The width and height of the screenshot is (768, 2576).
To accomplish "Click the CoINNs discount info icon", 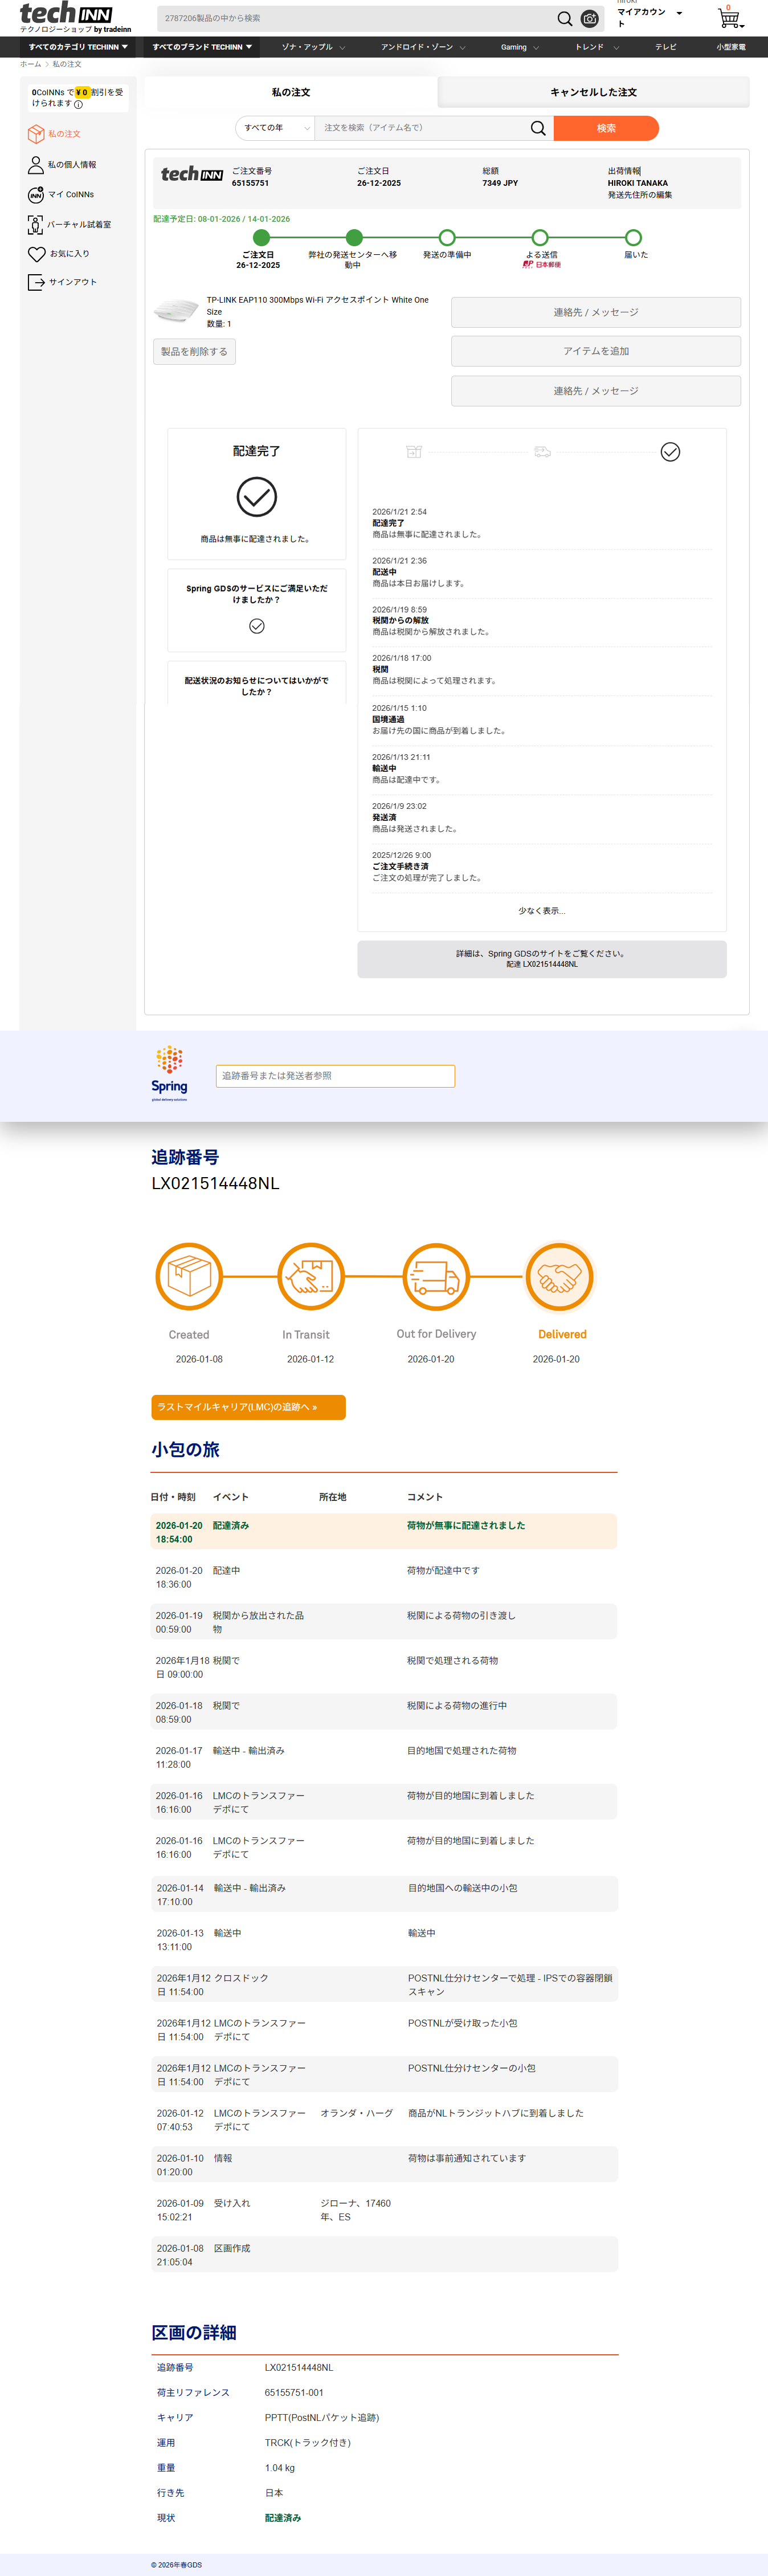I will 78,104.
